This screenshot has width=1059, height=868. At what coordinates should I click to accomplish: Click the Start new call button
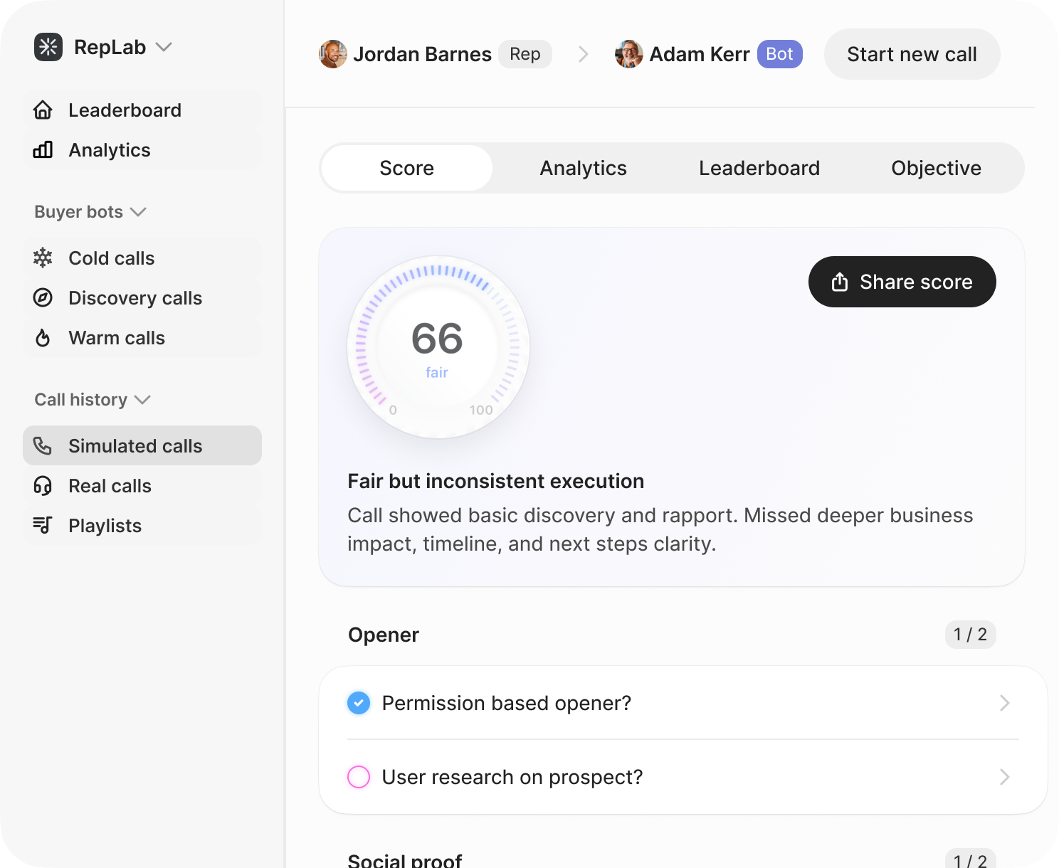912,54
